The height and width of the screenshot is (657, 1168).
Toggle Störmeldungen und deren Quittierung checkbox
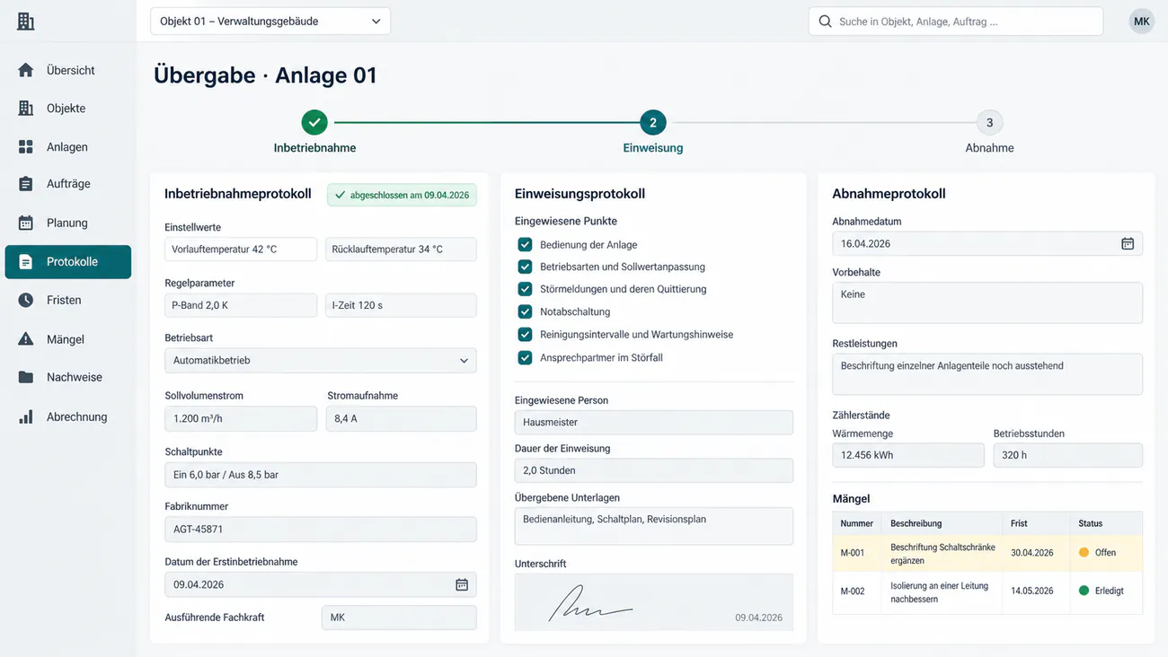[x=525, y=289]
